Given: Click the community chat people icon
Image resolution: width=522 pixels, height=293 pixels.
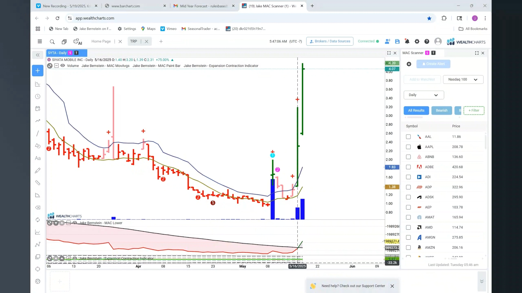Looking at the screenshot, I should [x=387, y=42].
